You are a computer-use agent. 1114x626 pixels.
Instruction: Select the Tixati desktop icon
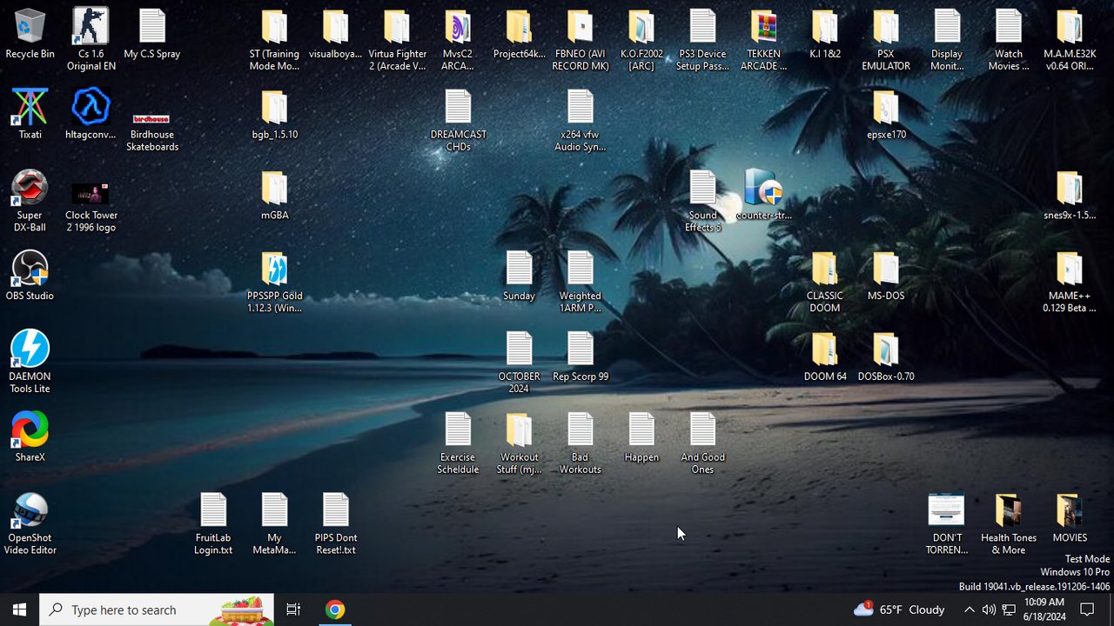[30, 115]
